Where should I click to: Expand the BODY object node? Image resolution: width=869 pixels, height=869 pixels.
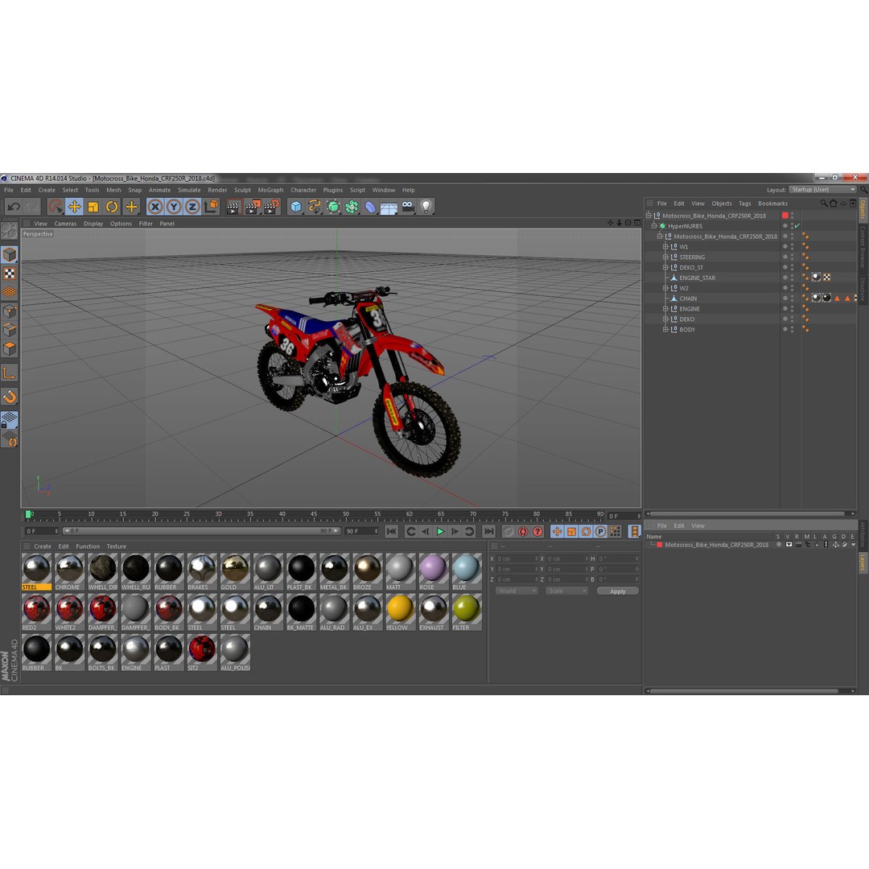(665, 329)
